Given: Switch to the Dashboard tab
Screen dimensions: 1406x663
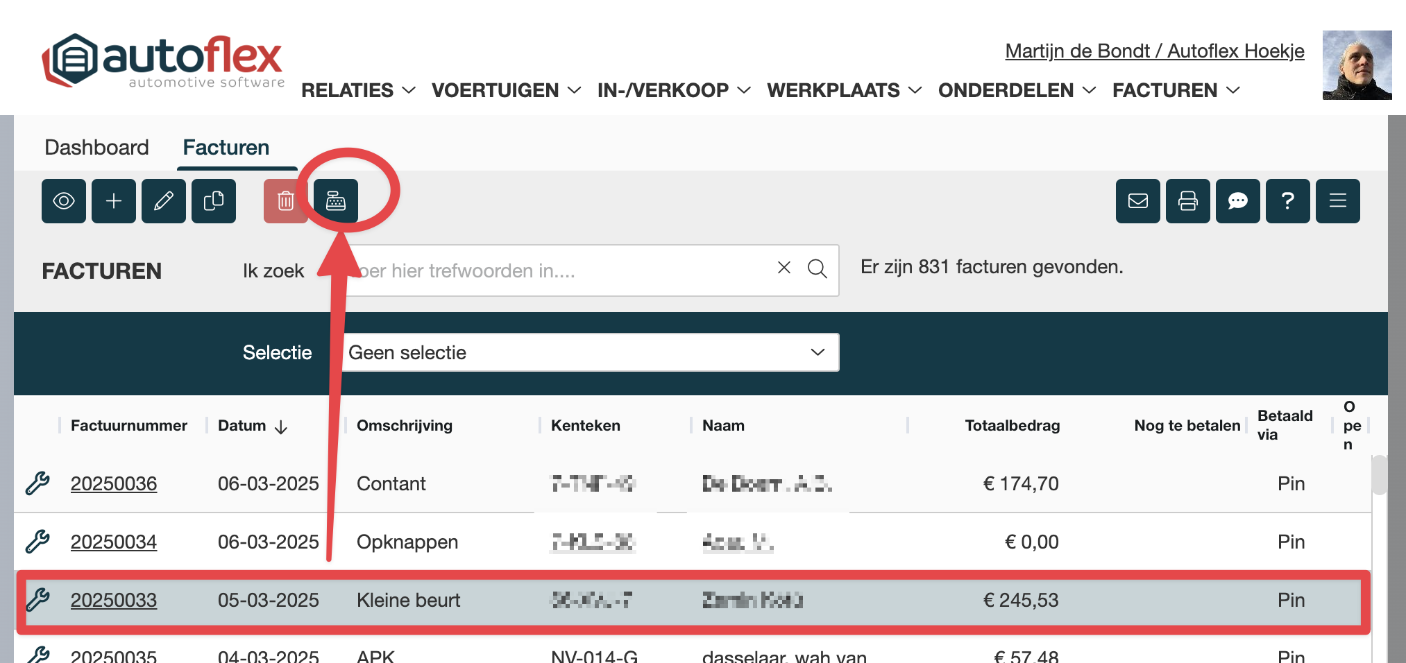Looking at the screenshot, I should (x=96, y=147).
